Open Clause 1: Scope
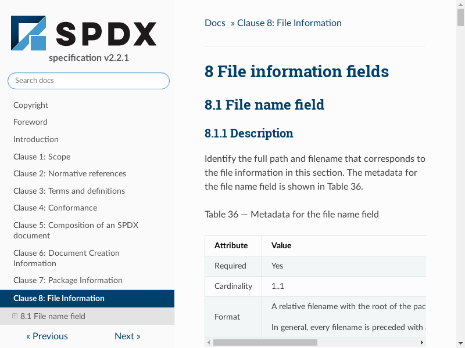The height and width of the screenshot is (348, 465). coord(42,157)
